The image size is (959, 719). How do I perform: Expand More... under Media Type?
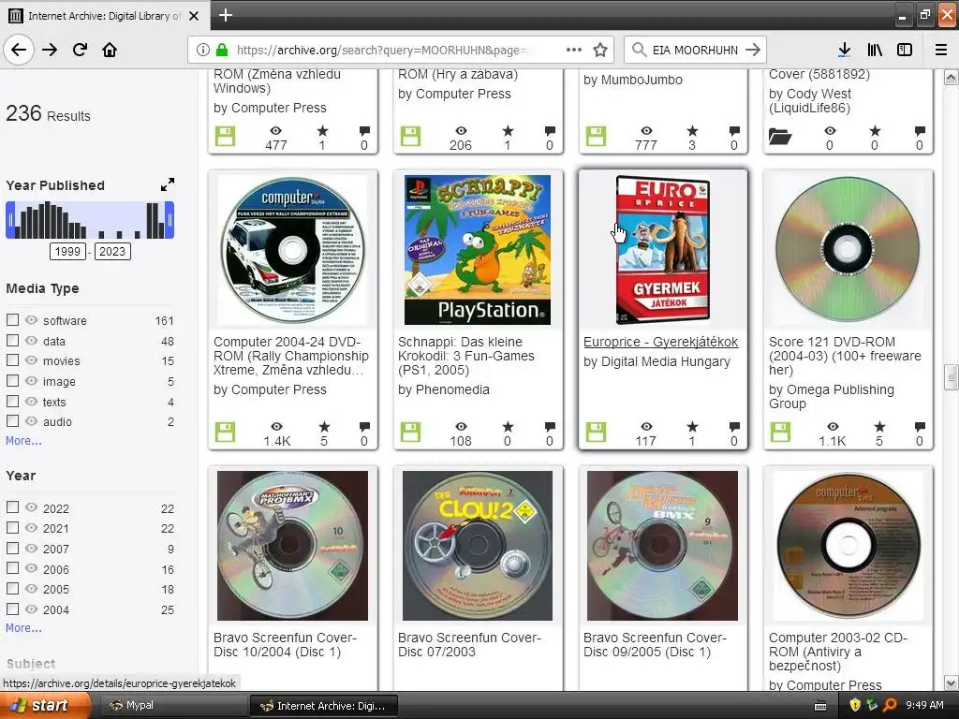[x=23, y=441]
